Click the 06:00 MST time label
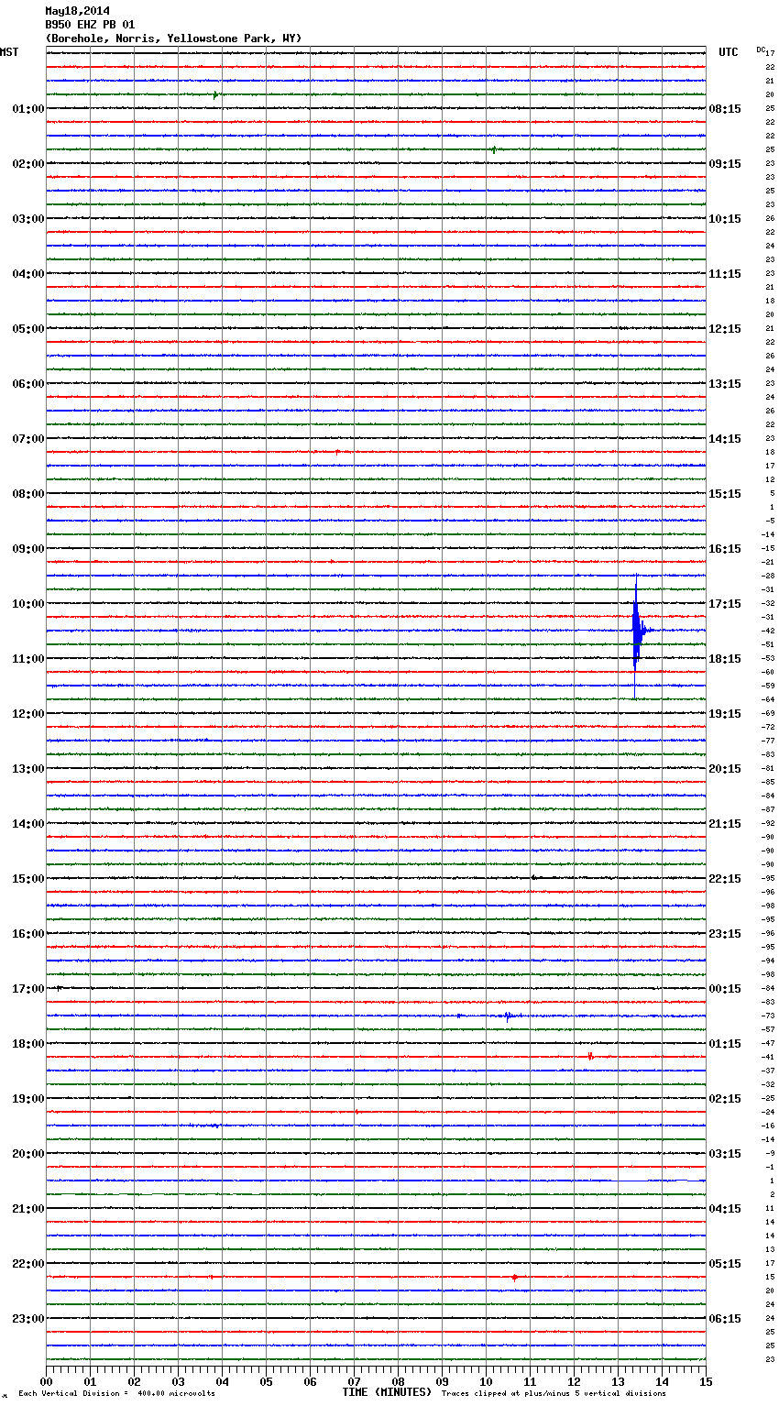 pyautogui.click(x=27, y=384)
